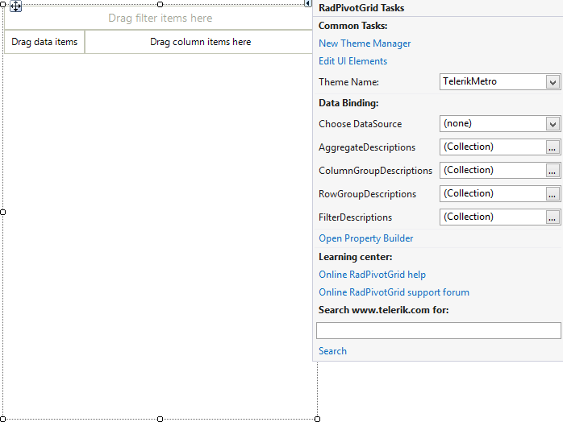Click the Drag filter items here area

[158, 18]
